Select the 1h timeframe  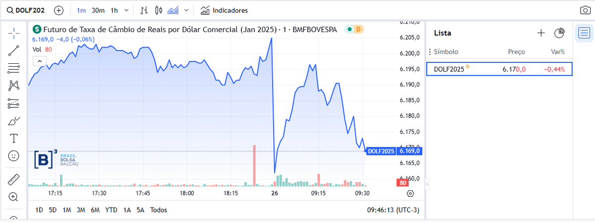tap(115, 10)
